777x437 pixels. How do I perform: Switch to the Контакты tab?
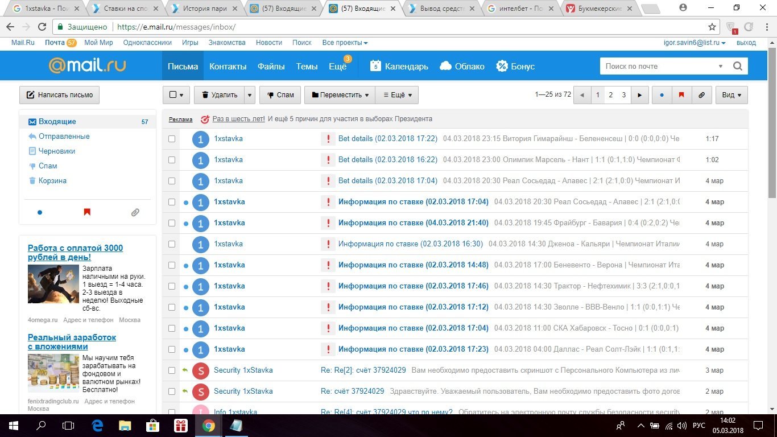tap(228, 66)
